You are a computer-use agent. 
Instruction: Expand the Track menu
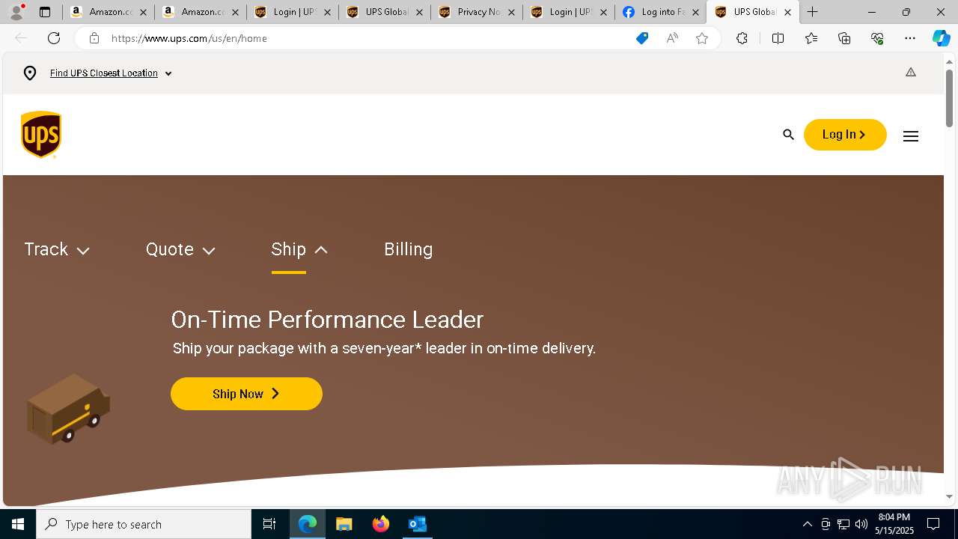click(x=57, y=249)
